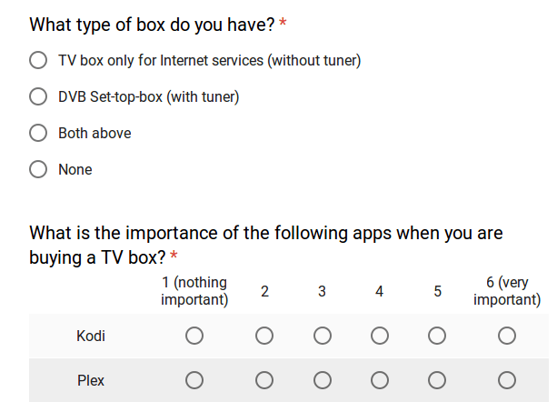
Task: Select TV box only for Internet services option
Action: (x=38, y=60)
